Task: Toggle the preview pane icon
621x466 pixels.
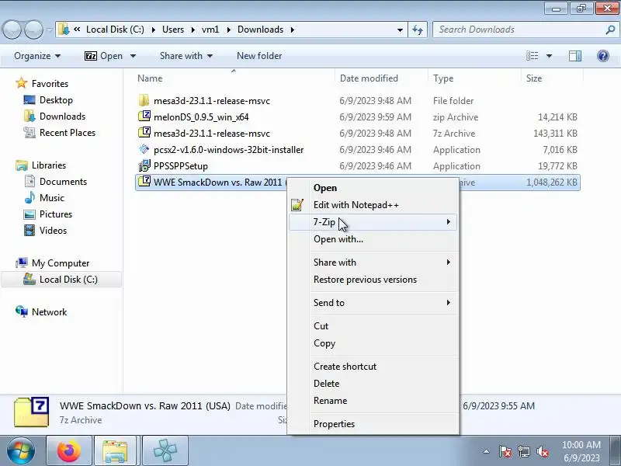Action: point(575,56)
